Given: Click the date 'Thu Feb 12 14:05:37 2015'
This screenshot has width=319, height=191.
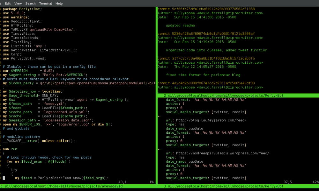Looking at the screenshot, I should click(199, 67).
